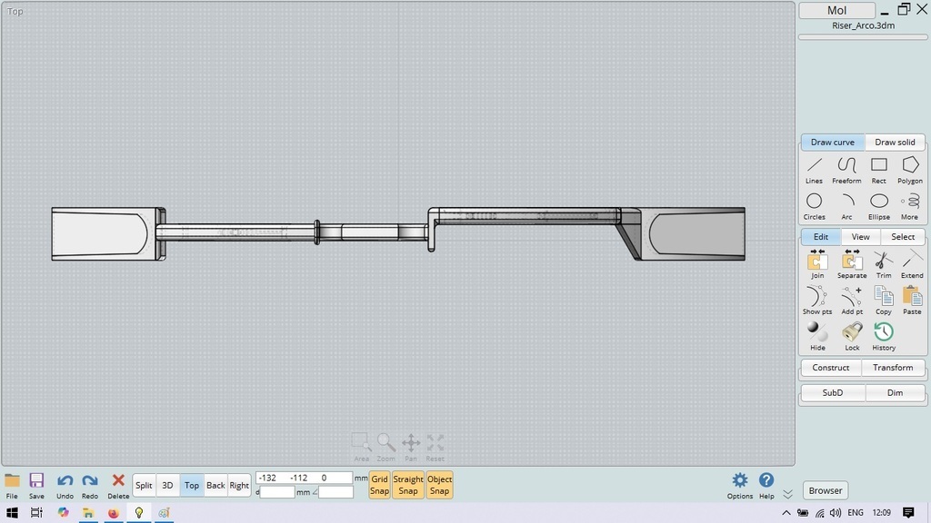Select the Ellipse tool

click(x=879, y=206)
